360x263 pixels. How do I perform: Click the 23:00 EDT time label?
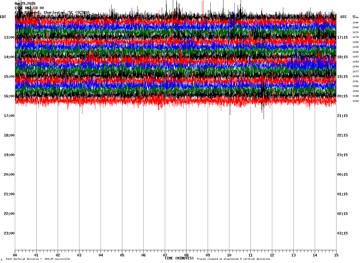click(x=9, y=233)
